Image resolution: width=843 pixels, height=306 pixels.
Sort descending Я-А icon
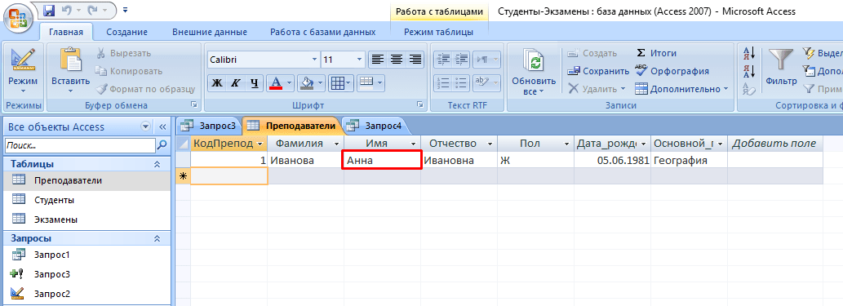(x=749, y=71)
